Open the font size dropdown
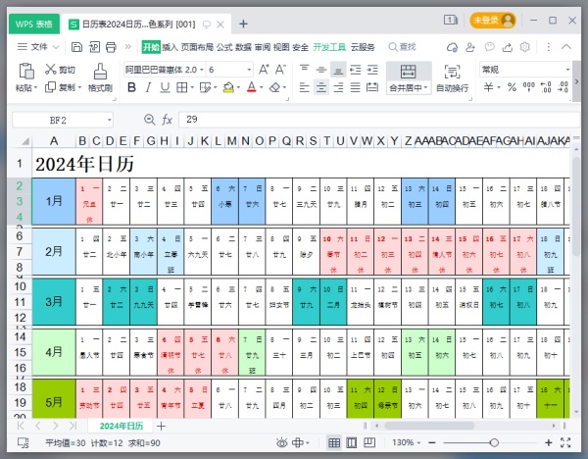Image resolution: width=588 pixels, height=459 pixels. pos(249,70)
